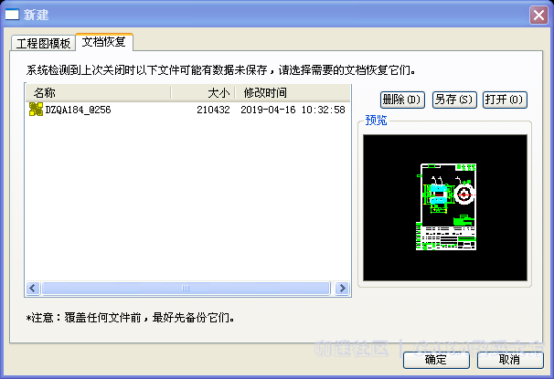Viewport: 554px width, 379px height.
Task: Open the selected file with 打开(O)
Action: point(505,100)
